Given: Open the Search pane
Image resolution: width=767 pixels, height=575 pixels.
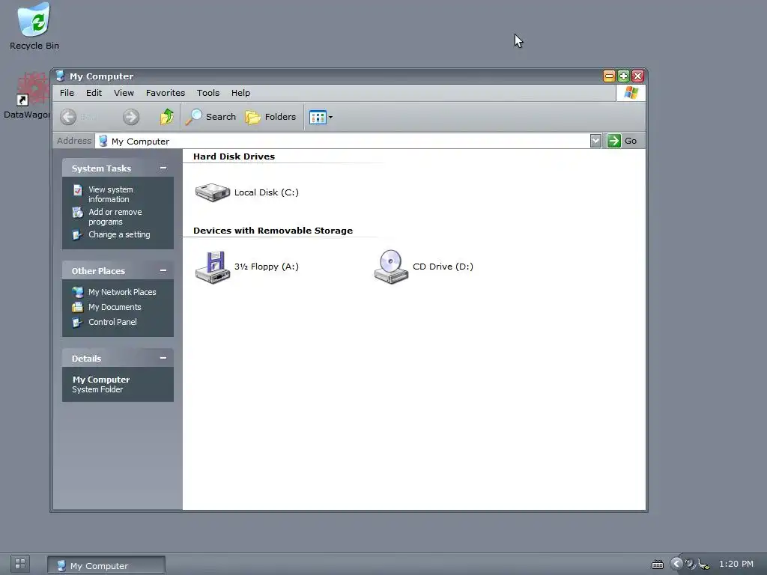Looking at the screenshot, I should [210, 117].
